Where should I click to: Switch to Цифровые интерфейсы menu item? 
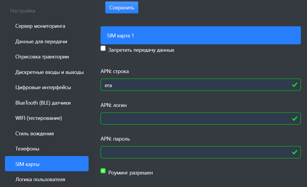[x=43, y=87]
